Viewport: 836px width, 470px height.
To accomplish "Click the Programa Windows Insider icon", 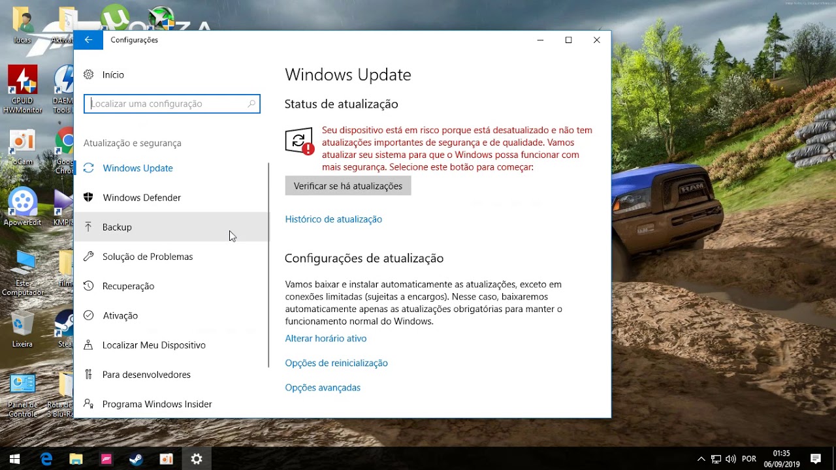I will 89,404.
